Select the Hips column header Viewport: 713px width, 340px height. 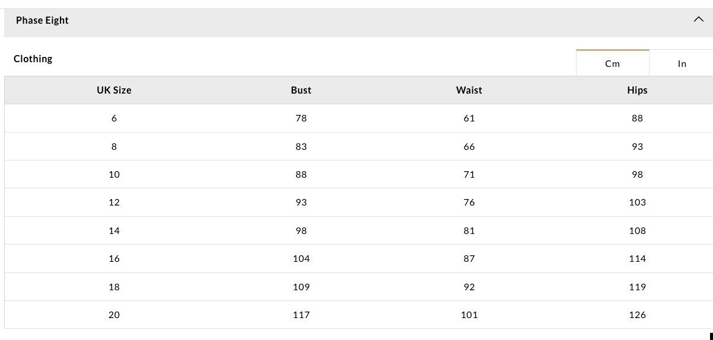coord(637,90)
